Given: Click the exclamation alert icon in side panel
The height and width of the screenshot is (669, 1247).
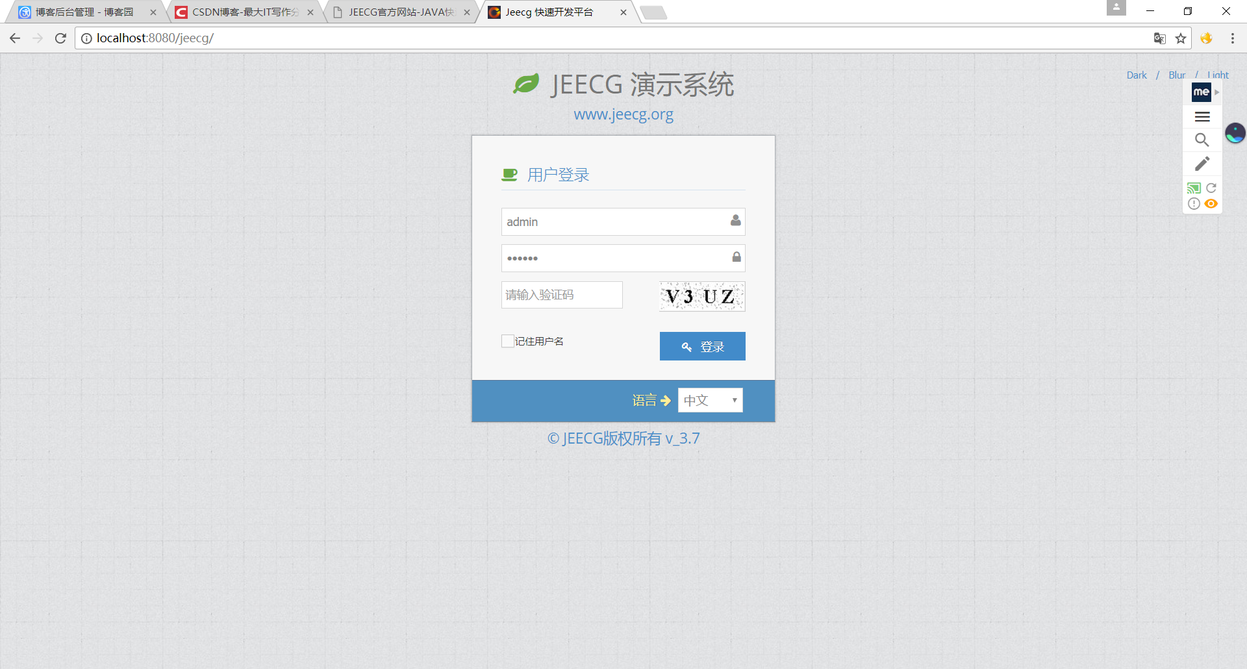Looking at the screenshot, I should (1194, 204).
